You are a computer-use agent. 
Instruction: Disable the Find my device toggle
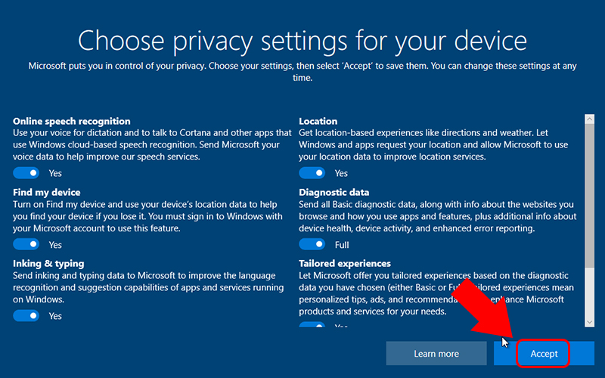[26, 244]
